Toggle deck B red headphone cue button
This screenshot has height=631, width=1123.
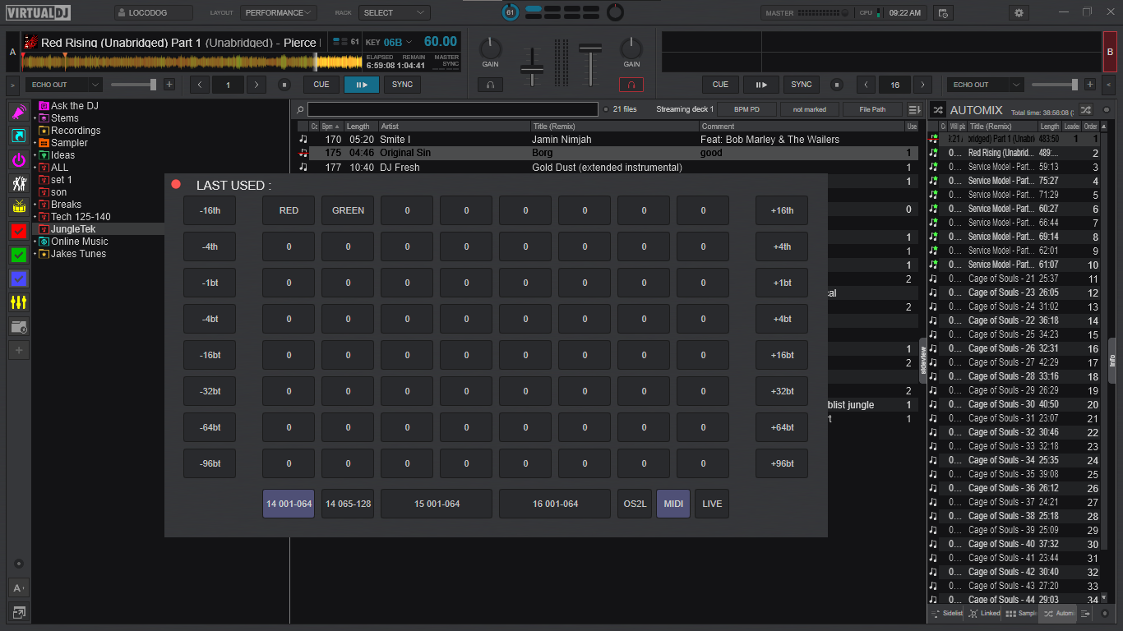pyautogui.click(x=631, y=85)
